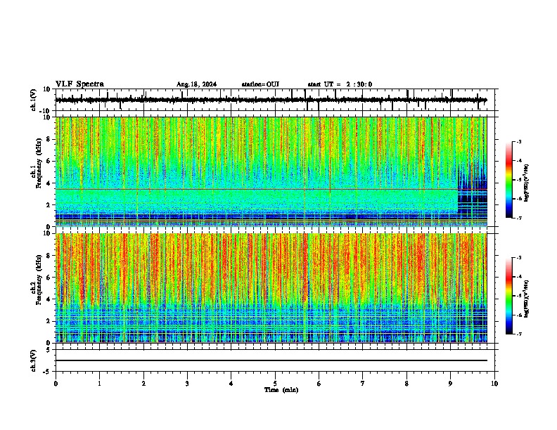Viewport: 557px width, 430px height.
Task: Select the ch.1 "Frequency (kHz)" axis label
Action: click(x=39, y=164)
